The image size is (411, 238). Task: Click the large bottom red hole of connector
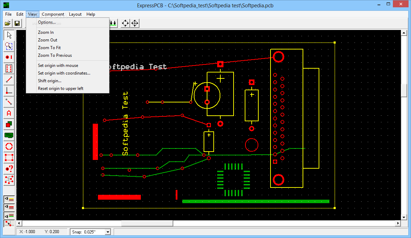[x=279, y=180]
